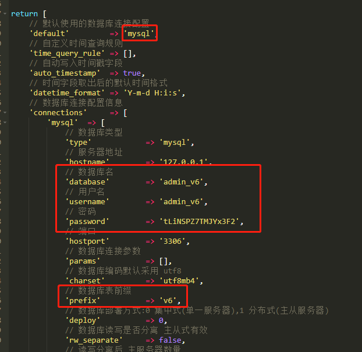Click the 'mysql' type value

[x=175, y=143]
